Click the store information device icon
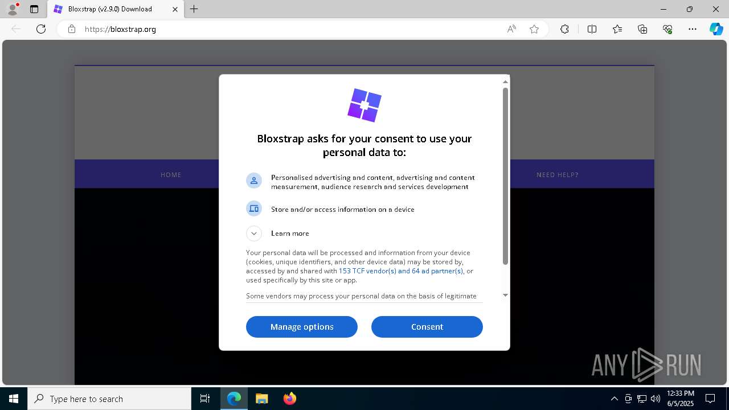The height and width of the screenshot is (410, 729). (x=254, y=208)
